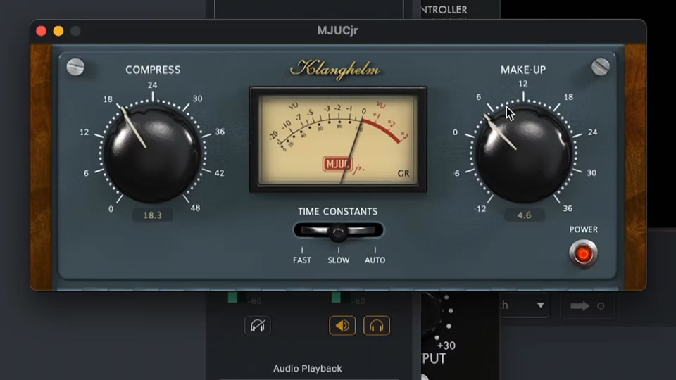The height and width of the screenshot is (380, 676).
Task: Click the top-left panel screw
Action: point(75,67)
